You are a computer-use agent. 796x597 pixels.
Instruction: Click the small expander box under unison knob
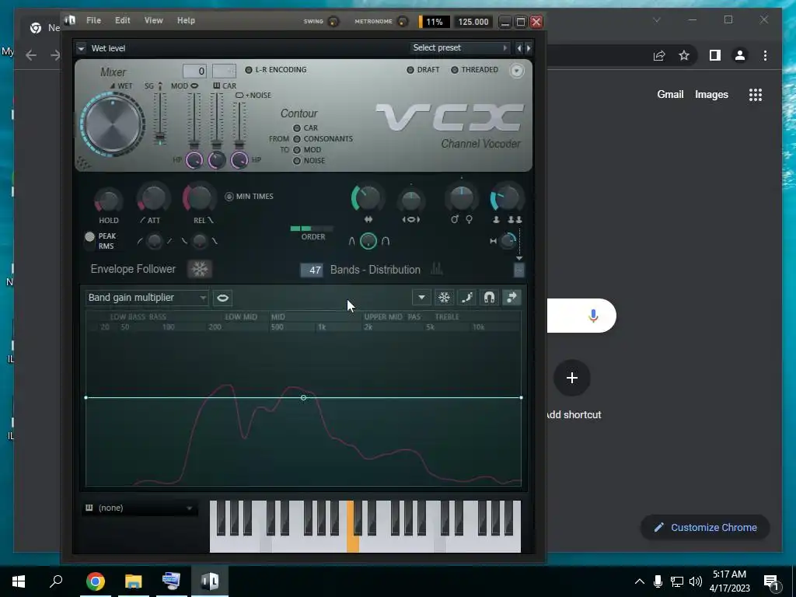click(x=518, y=270)
